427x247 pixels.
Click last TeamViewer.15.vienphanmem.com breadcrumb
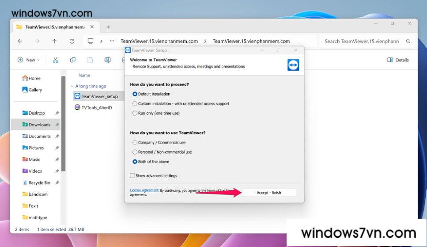click(251, 41)
